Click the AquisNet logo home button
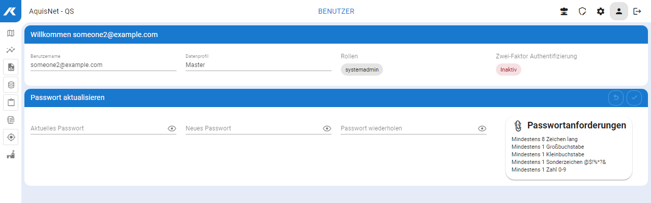Viewport: 651px width, 203px height. point(11,11)
